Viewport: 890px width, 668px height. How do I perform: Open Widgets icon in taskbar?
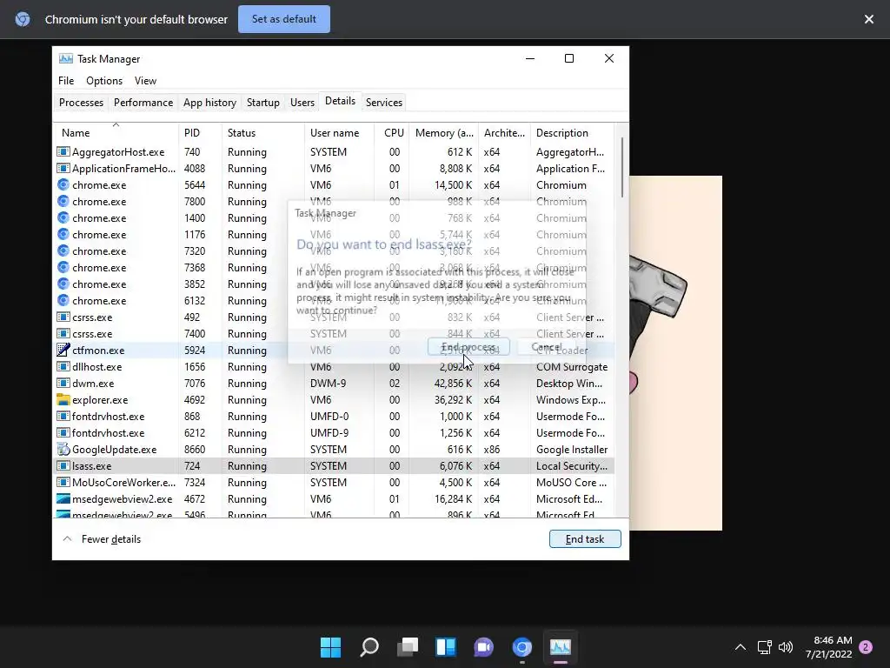point(446,647)
